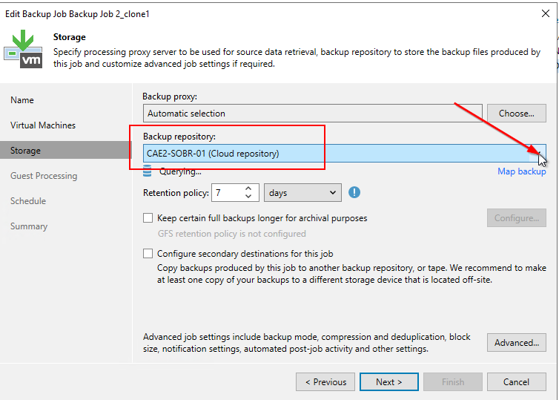The image size is (559, 400).
Task: Go to the Virtual Machines step
Action: pos(43,125)
